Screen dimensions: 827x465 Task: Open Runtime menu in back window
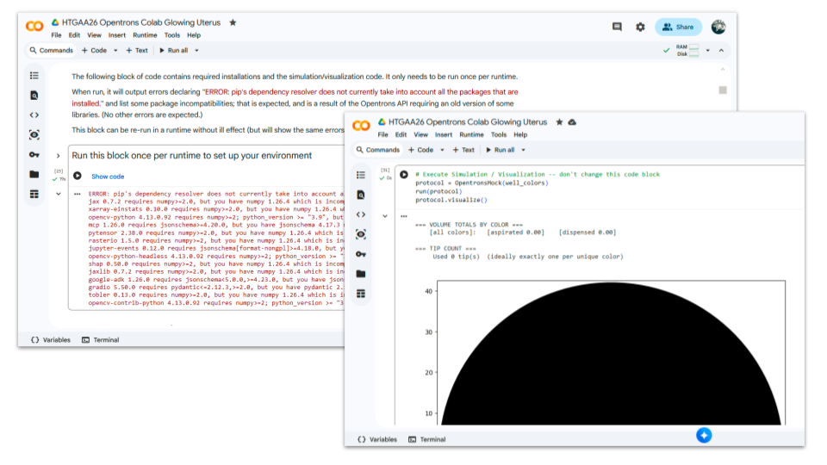[x=145, y=35]
